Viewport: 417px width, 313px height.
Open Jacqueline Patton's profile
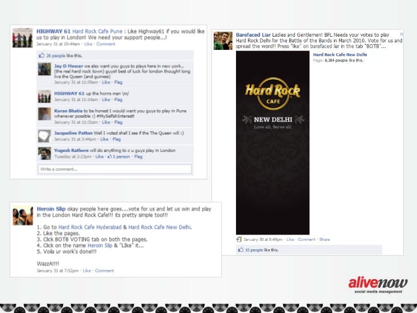coord(73,133)
